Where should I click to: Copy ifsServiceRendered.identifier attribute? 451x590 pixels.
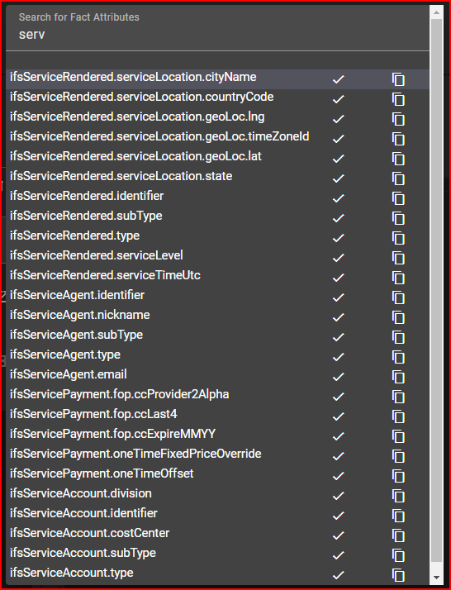click(398, 198)
